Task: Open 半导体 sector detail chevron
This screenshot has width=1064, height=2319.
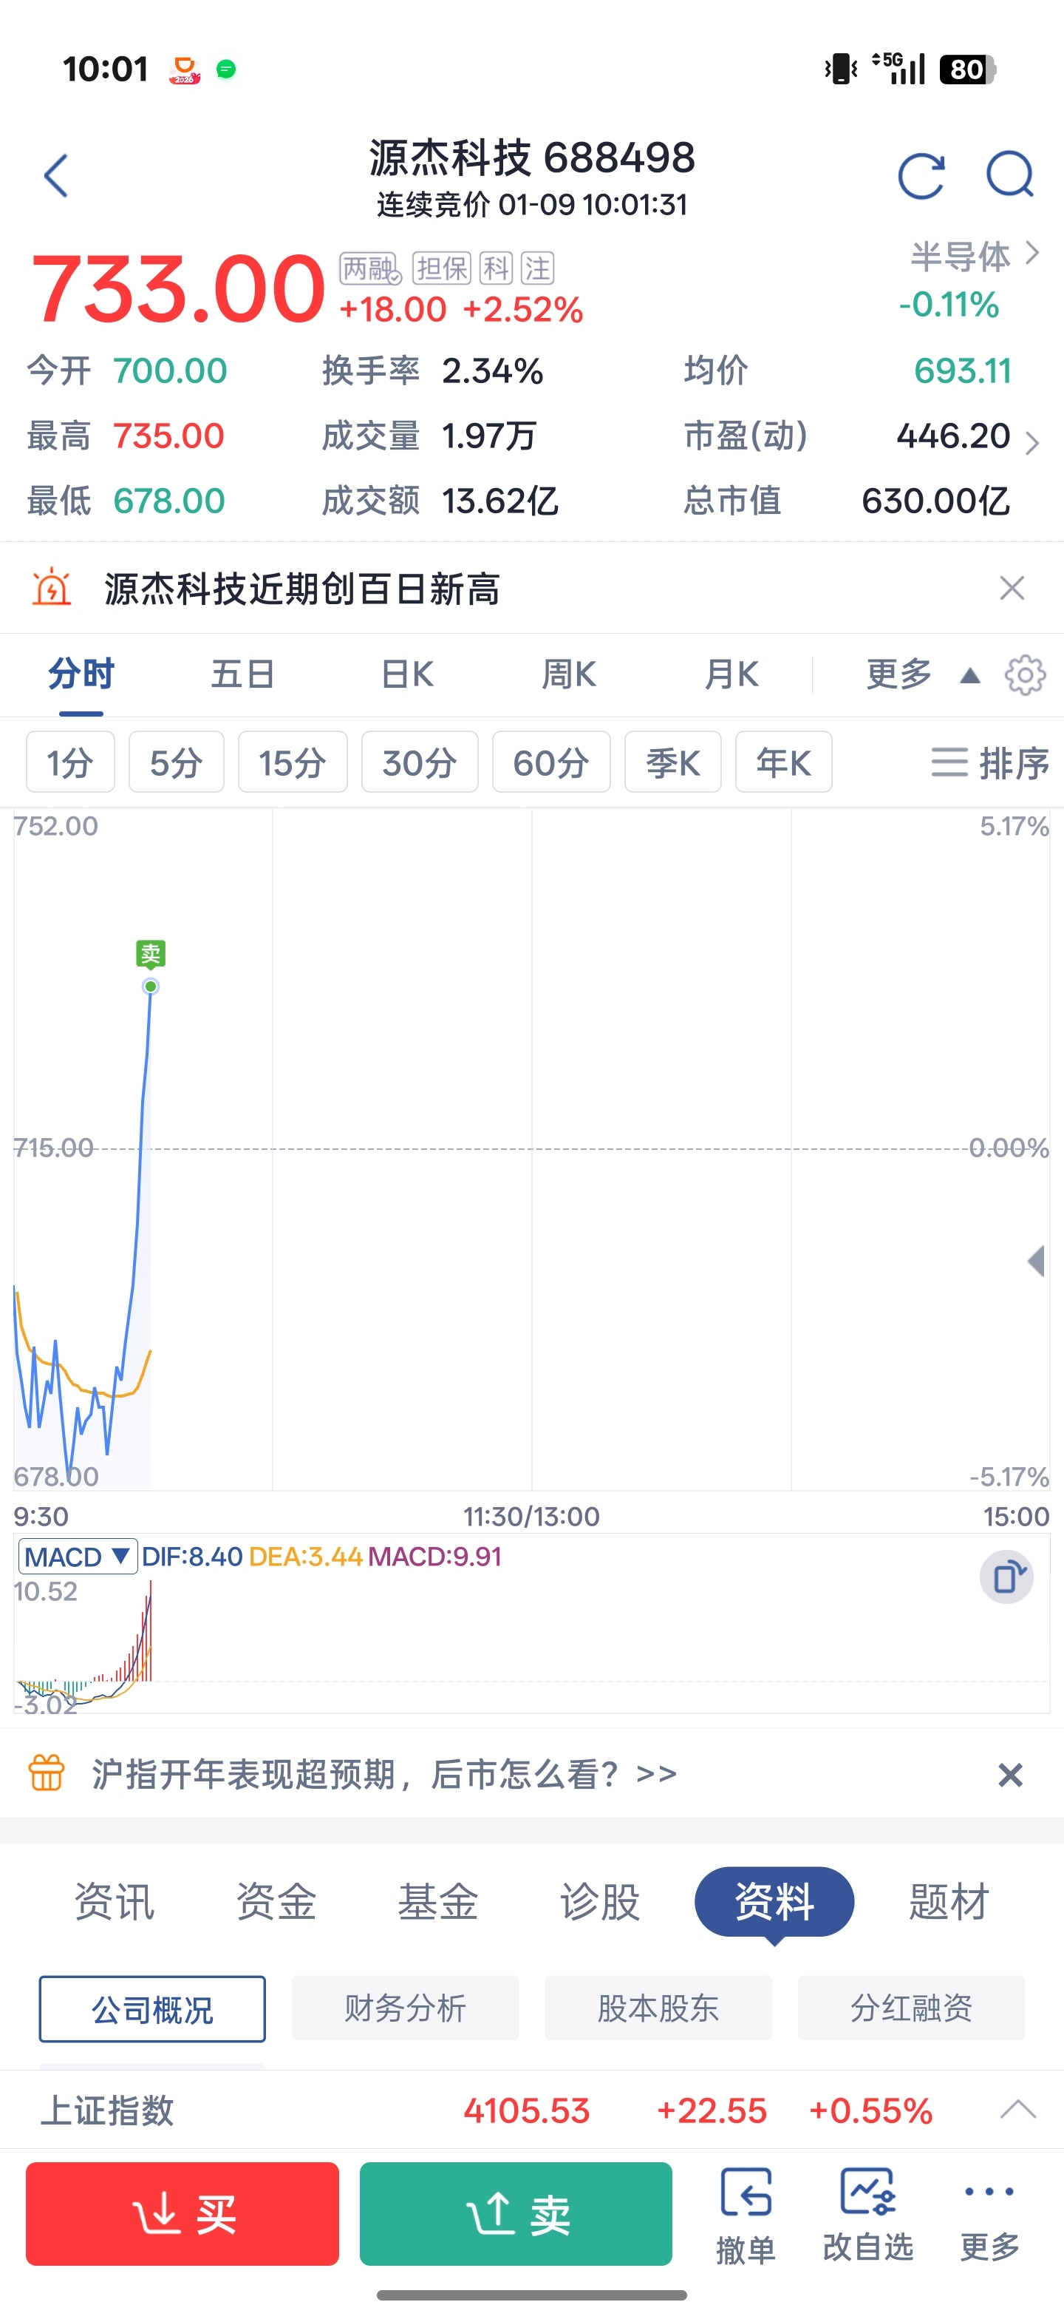Action: click(1031, 254)
